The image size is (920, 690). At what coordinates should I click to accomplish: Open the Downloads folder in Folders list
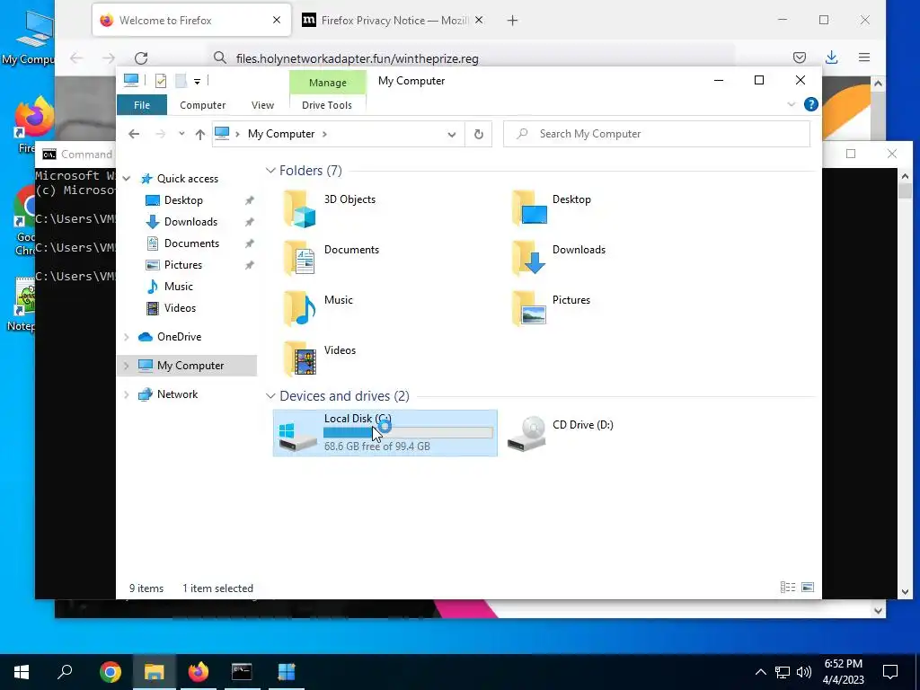coord(559,258)
